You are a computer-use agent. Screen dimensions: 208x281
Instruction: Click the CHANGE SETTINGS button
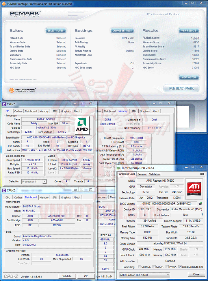(x=122, y=31)
